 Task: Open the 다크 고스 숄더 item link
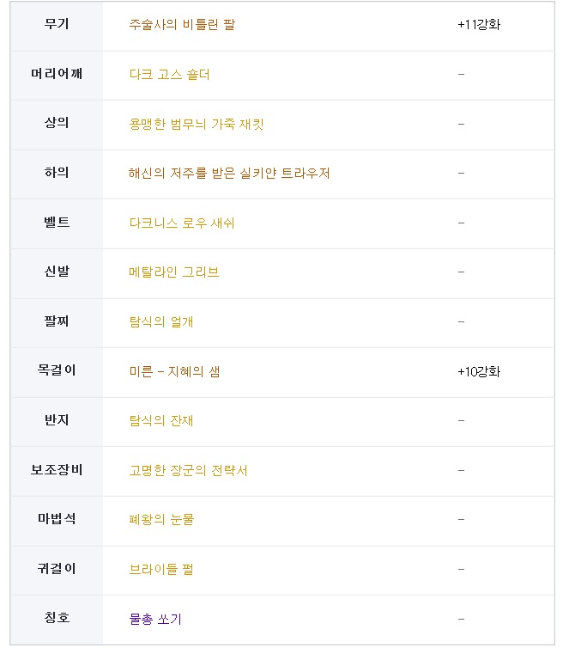(x=169, y=75)
